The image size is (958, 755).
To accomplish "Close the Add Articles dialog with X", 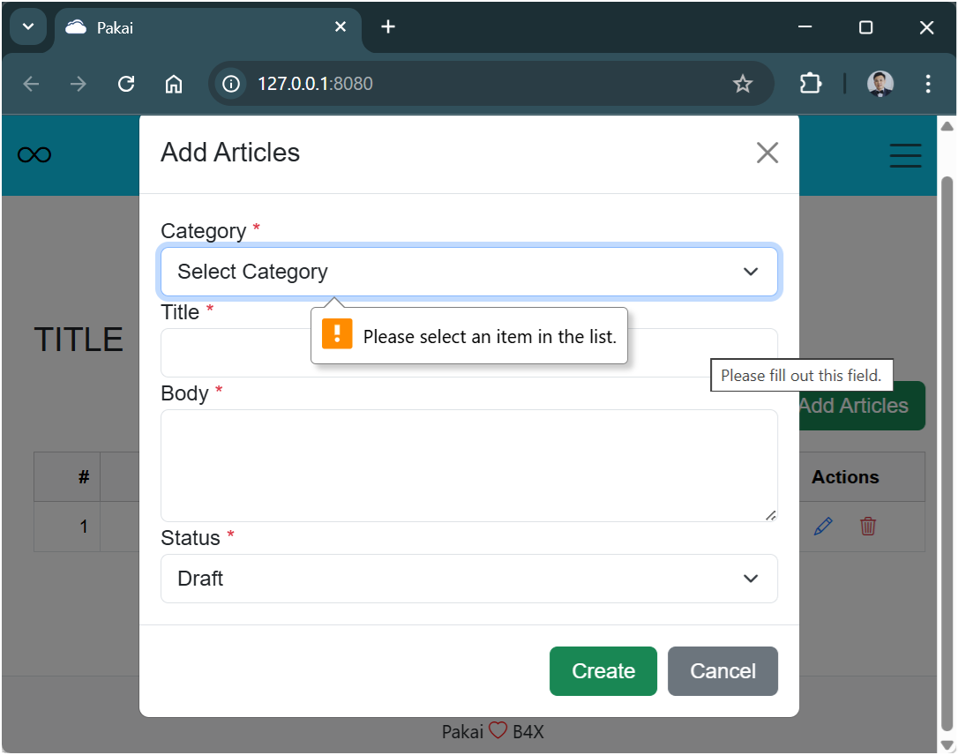I will tap(767, 153).
